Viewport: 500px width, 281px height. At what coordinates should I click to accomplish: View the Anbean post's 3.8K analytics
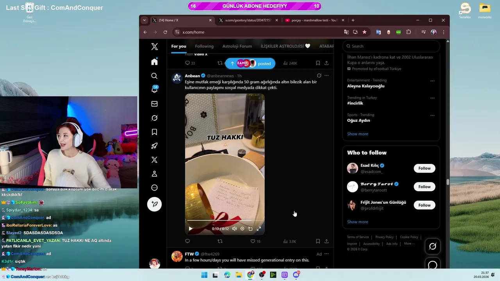[289, 241]
